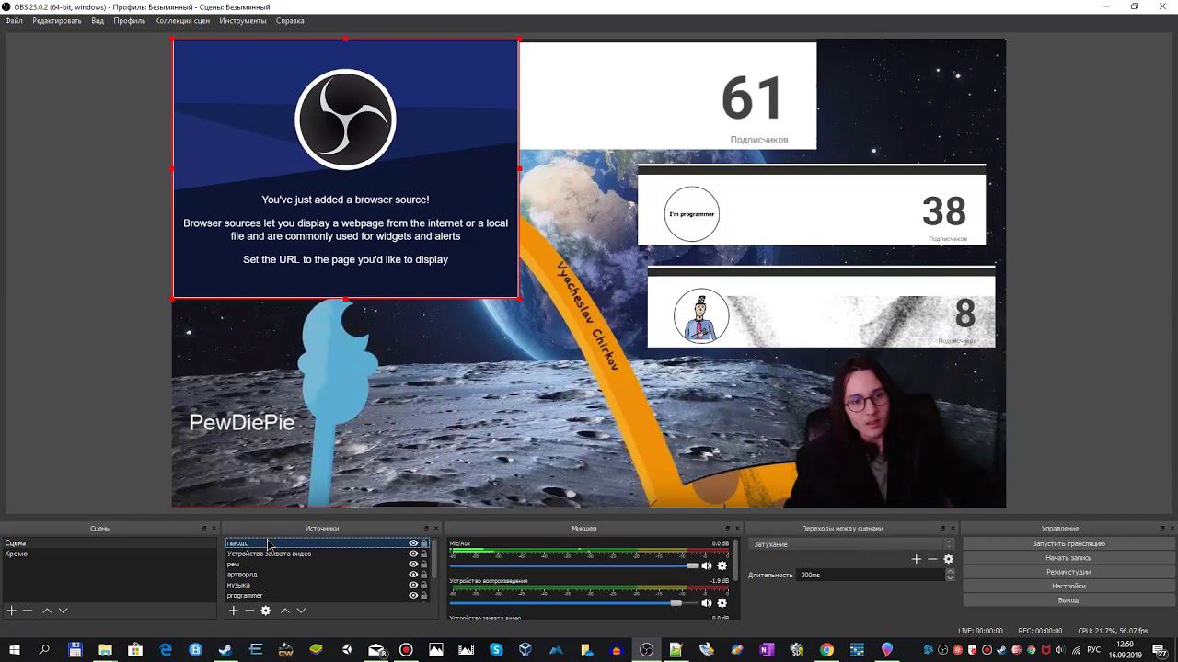Close the Источники panel

pos(436,529)
